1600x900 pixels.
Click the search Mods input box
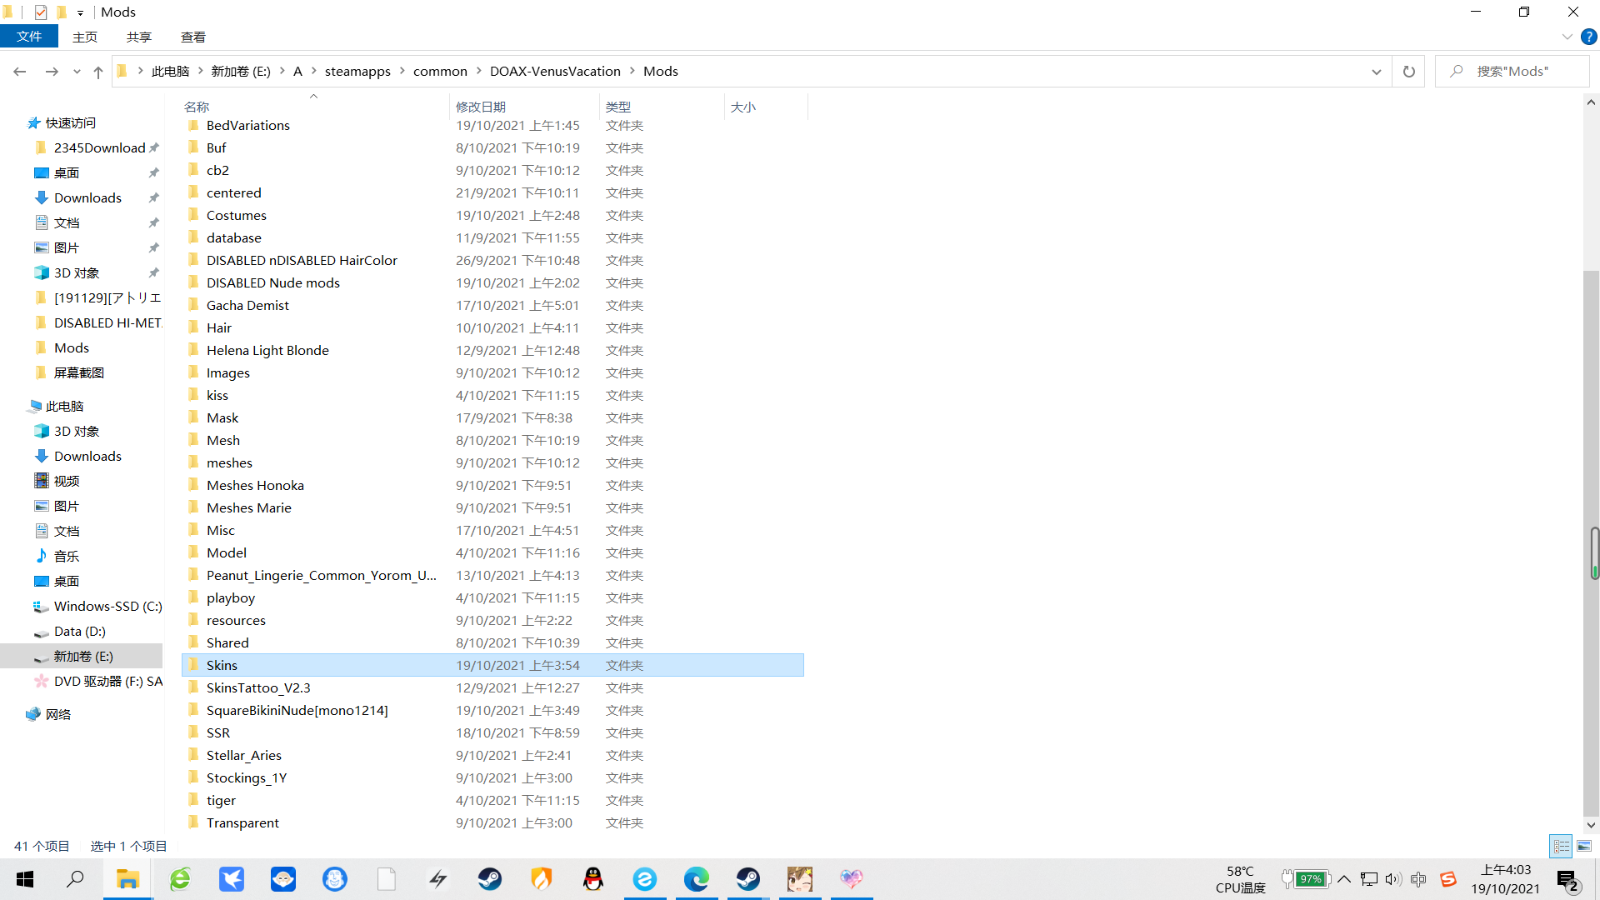click(x=1512, y=72)
